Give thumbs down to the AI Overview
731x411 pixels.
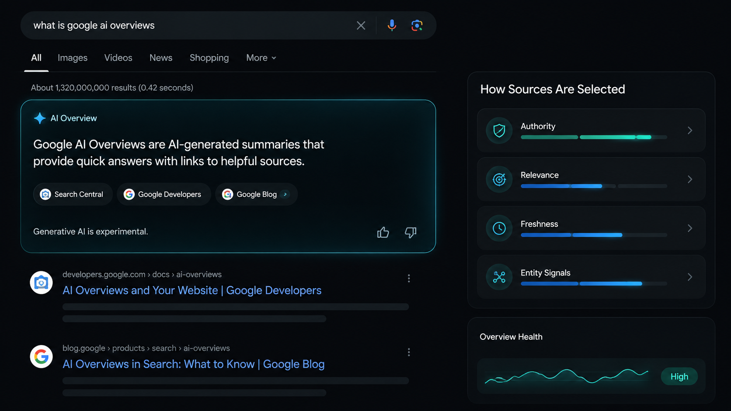[411, 232]
